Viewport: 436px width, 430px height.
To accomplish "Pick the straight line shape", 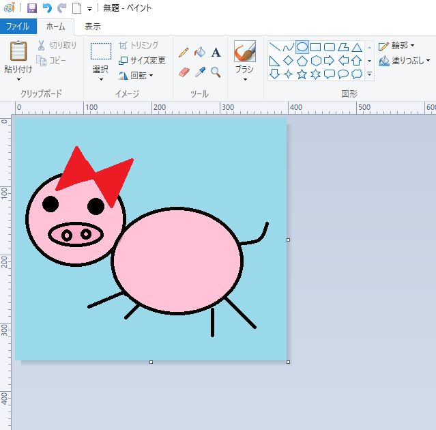I will pos(275,47).
